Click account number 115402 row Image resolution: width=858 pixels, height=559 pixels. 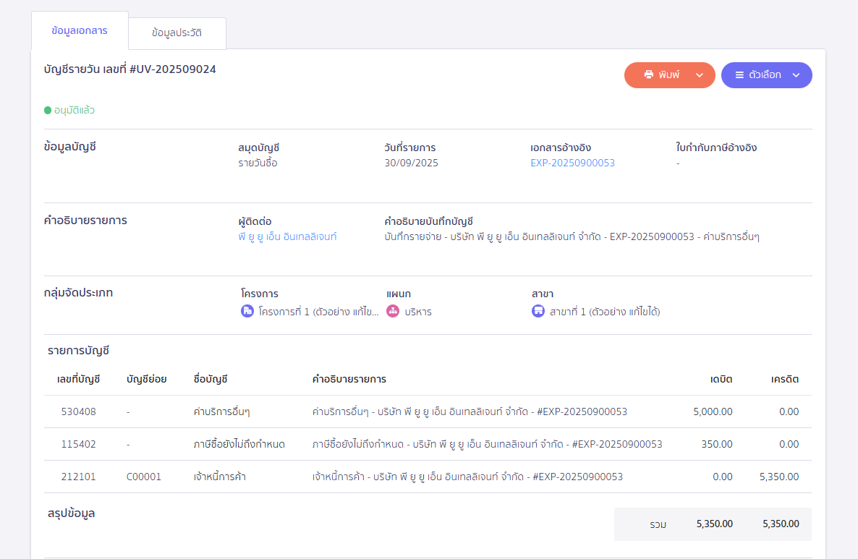pyautogui.click(x=78, y=444)
